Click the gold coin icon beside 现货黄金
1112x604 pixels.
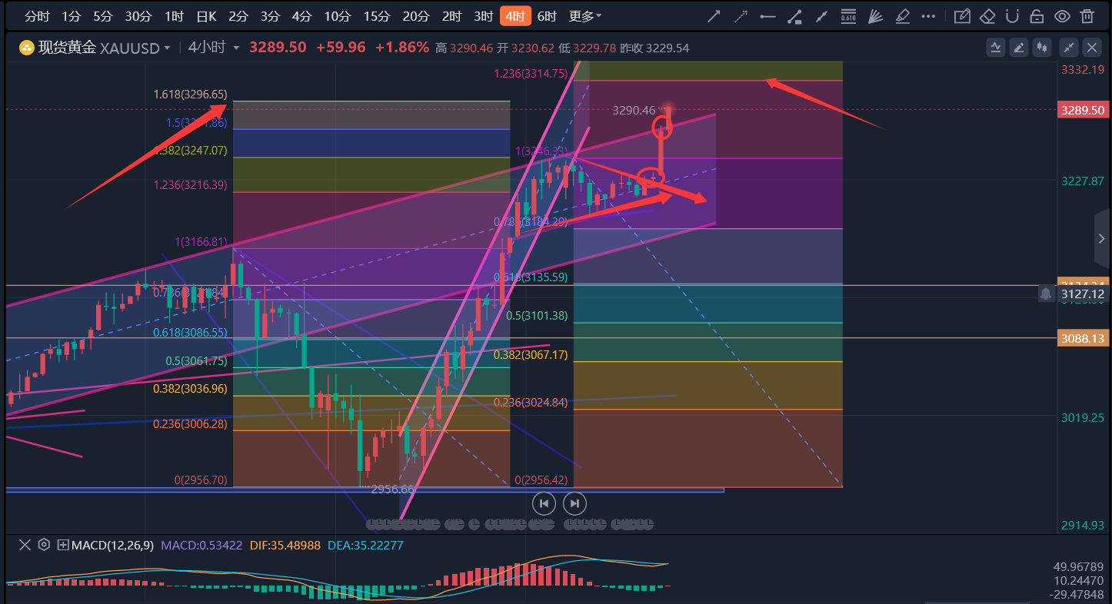tap(26, 48)
